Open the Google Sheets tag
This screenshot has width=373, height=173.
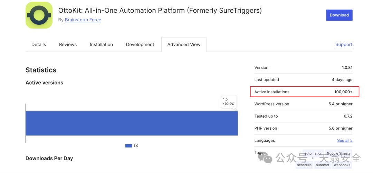(x=338, y=153)
